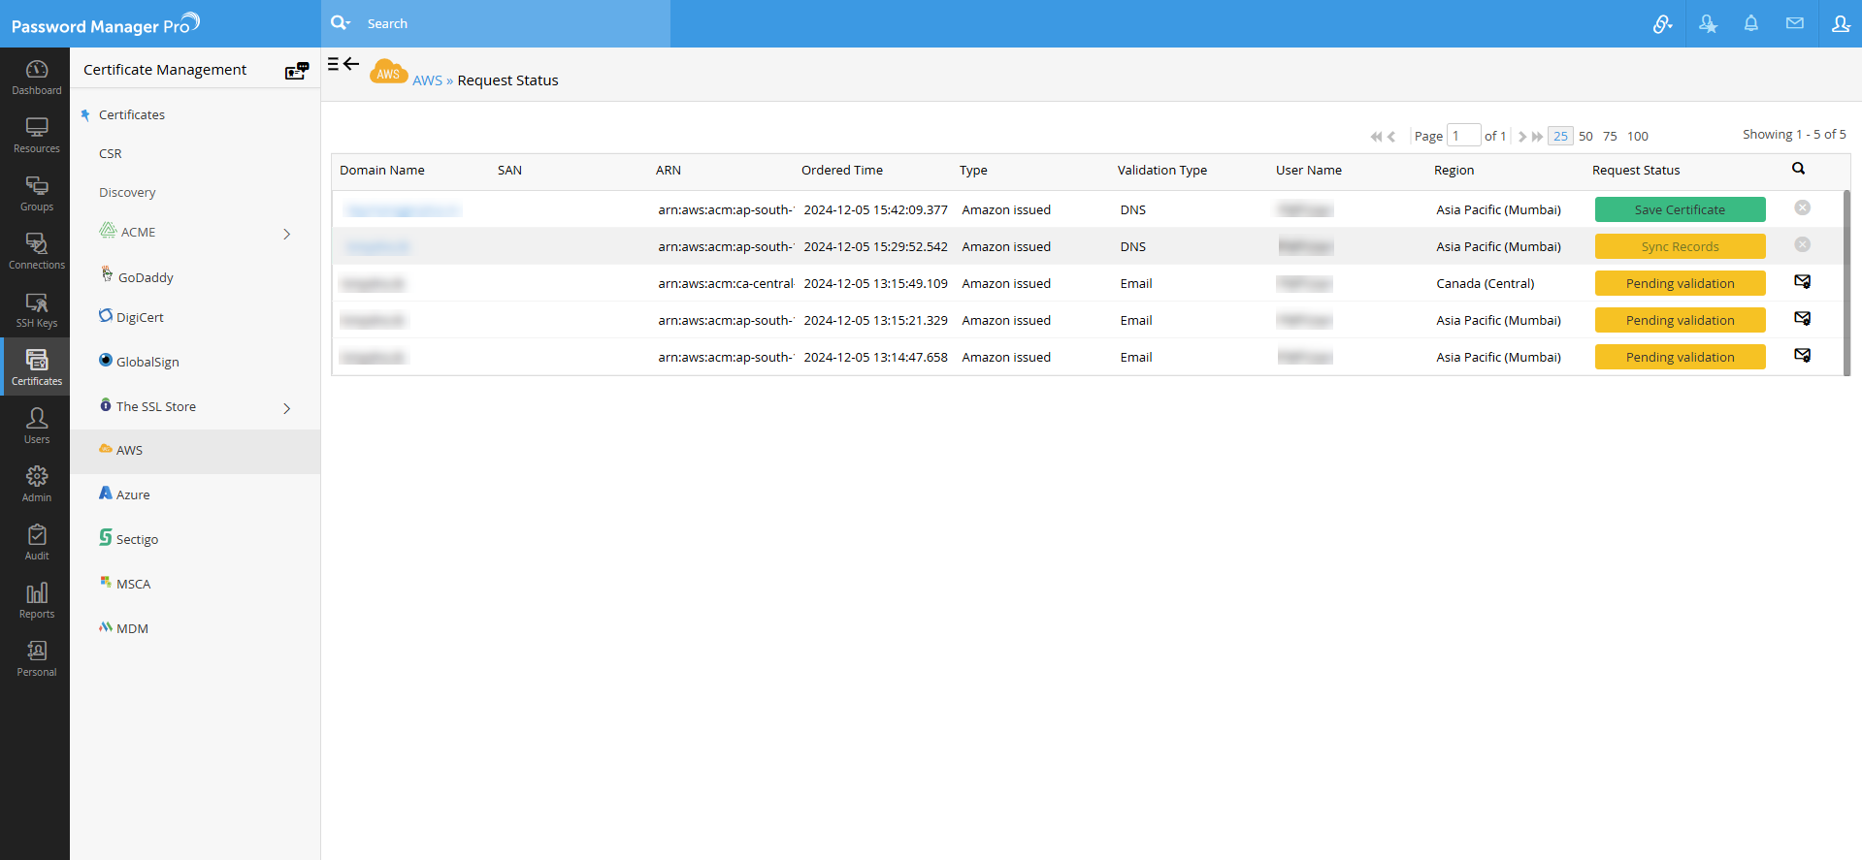Open the MSCA menu item

point(133,584)
